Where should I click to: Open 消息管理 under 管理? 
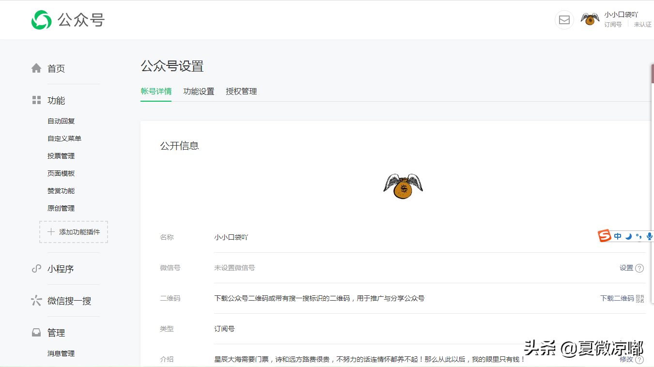pos(61,353)
